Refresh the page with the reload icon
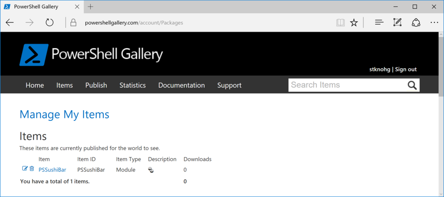This screenshot has width=444, height=197. [49, 22]
